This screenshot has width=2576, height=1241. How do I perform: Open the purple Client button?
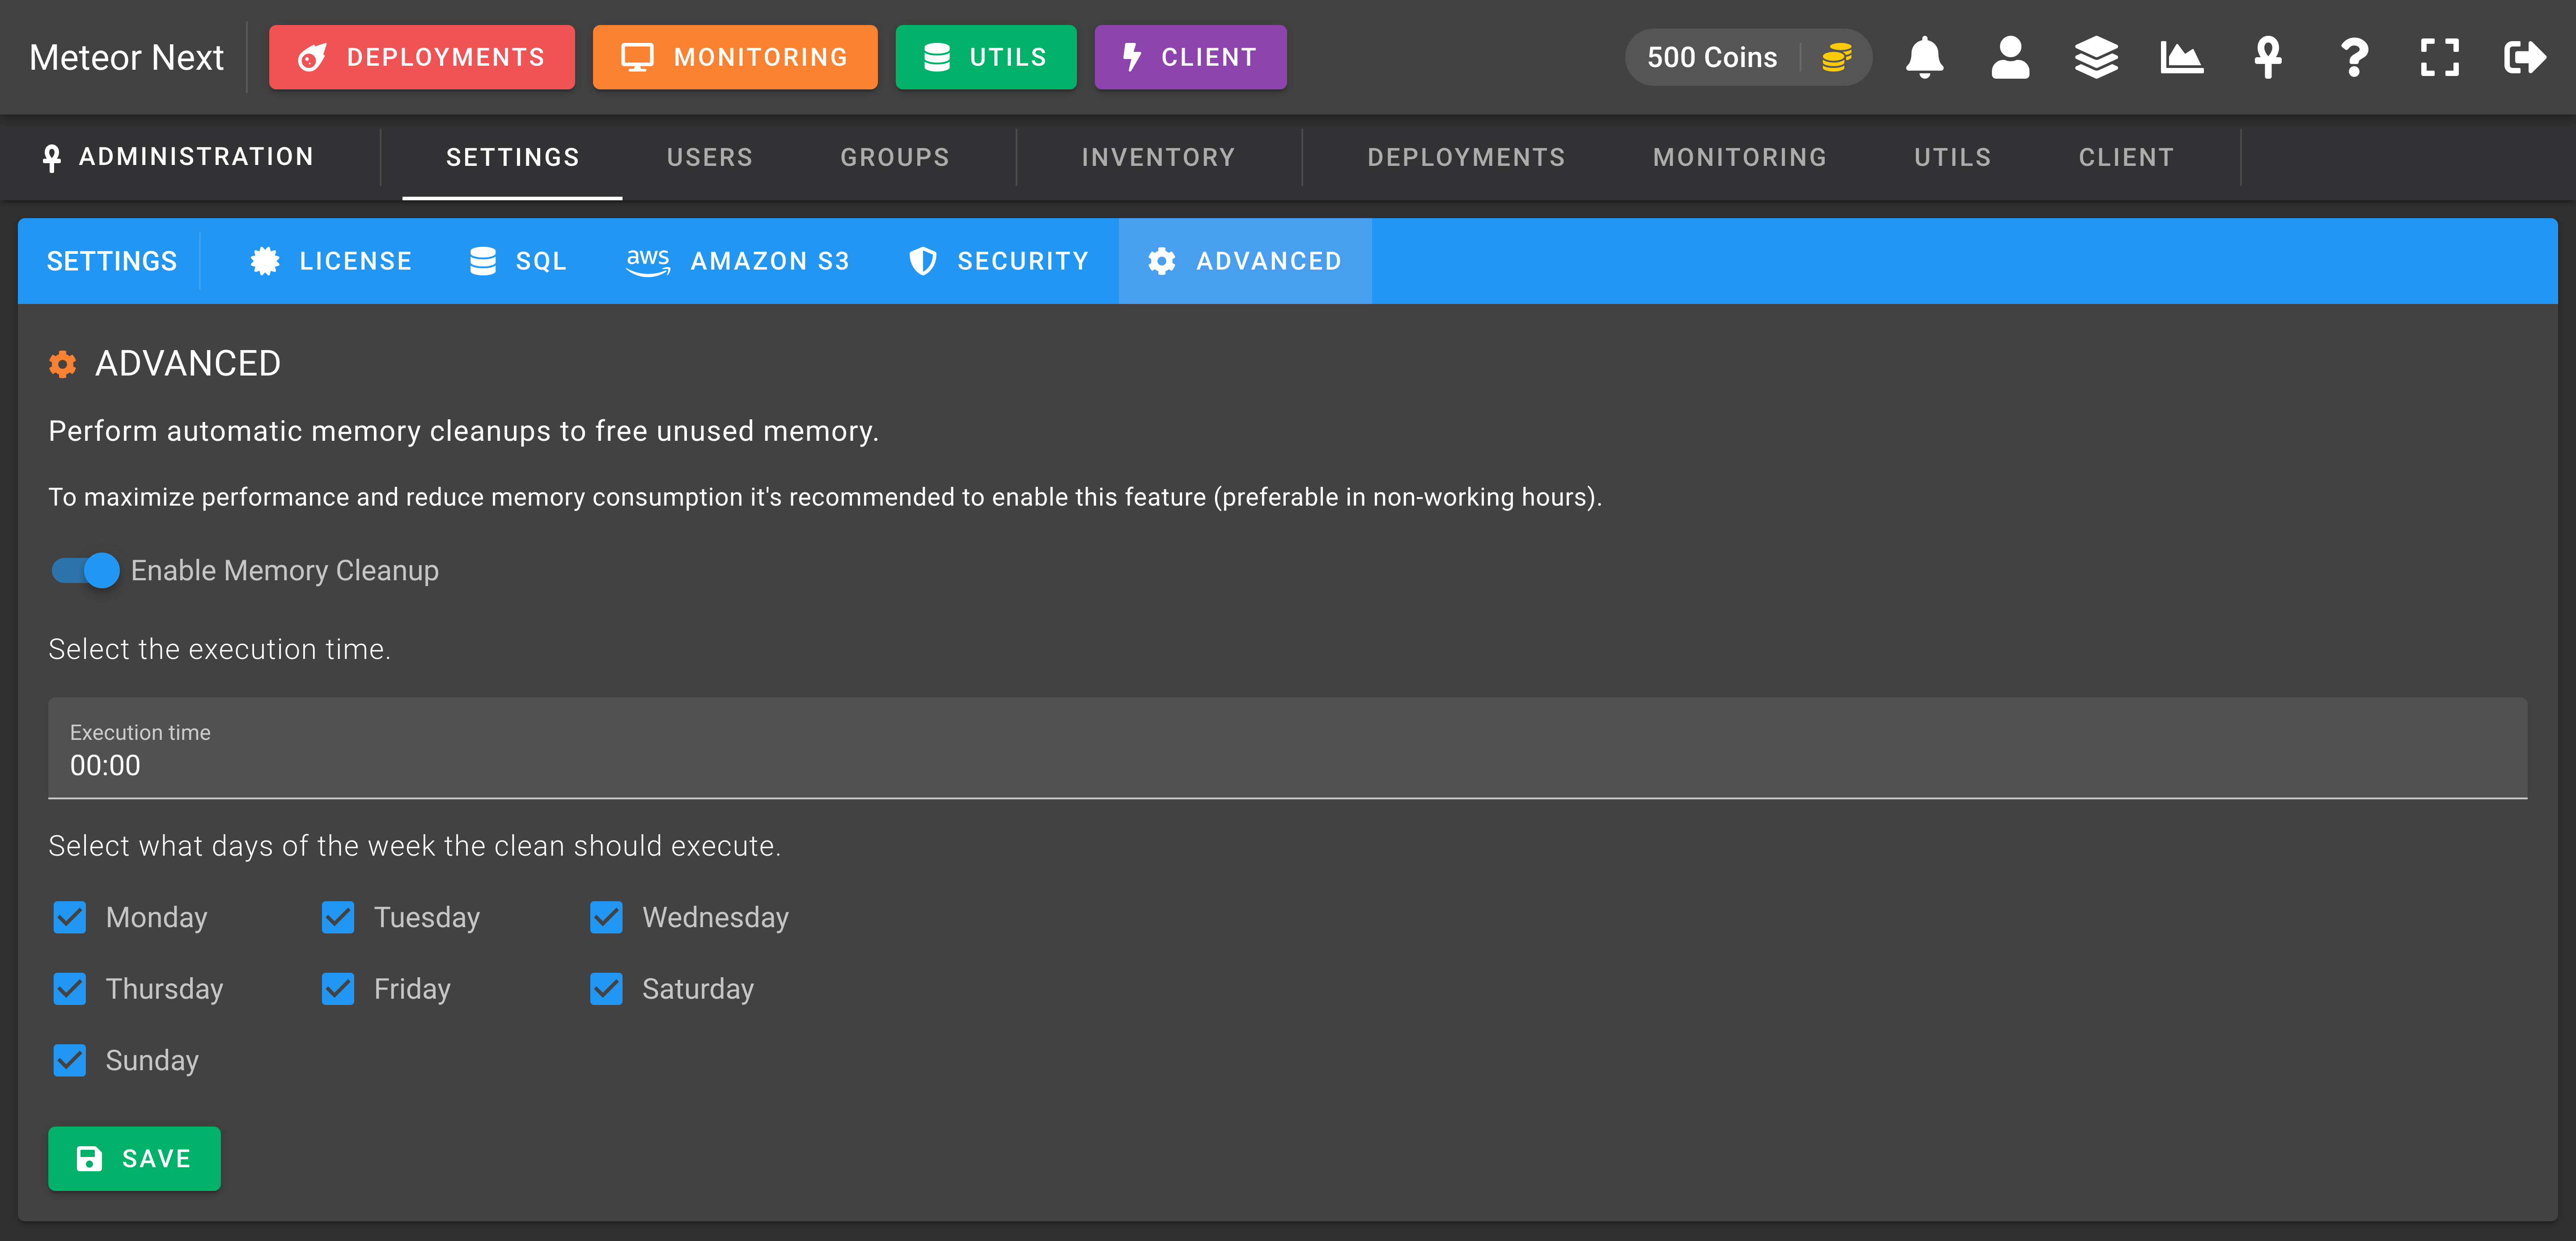pos(1190,57)
